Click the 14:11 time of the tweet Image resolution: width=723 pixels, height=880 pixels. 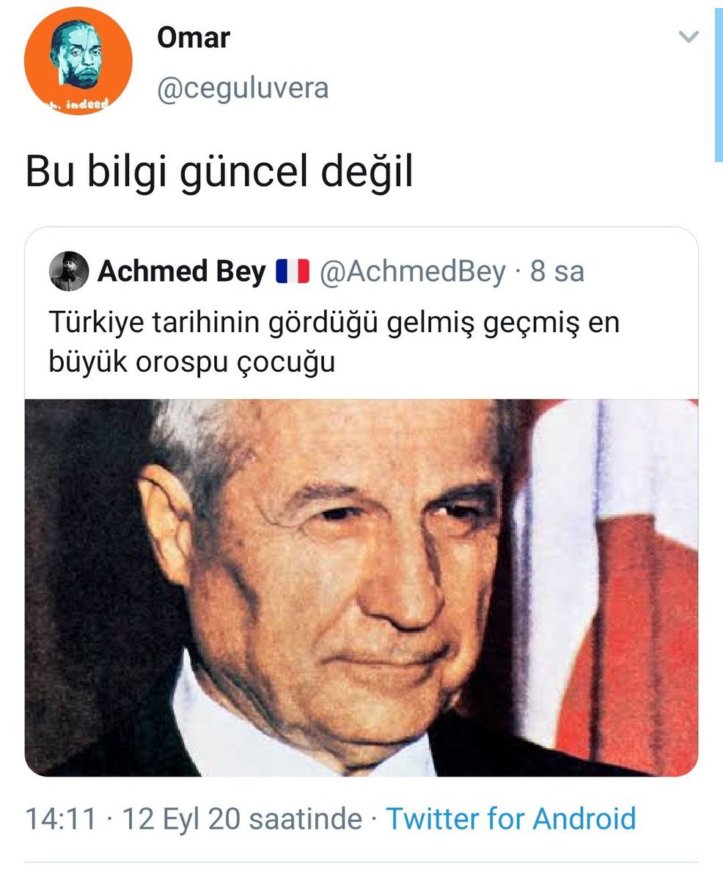click(61, 818)
